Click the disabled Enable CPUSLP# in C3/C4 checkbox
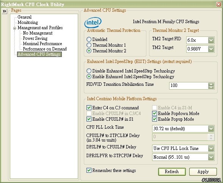 coord(89,114)
